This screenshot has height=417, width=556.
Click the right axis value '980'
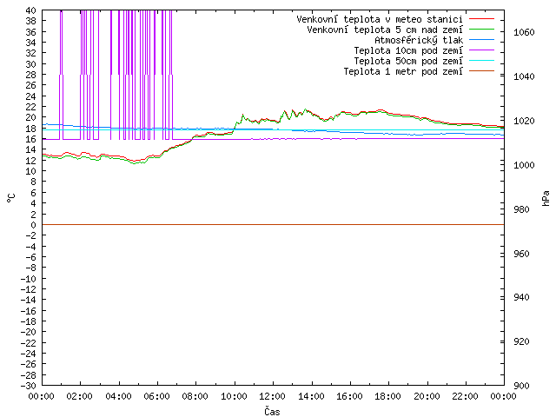click(x=521, y=209)
